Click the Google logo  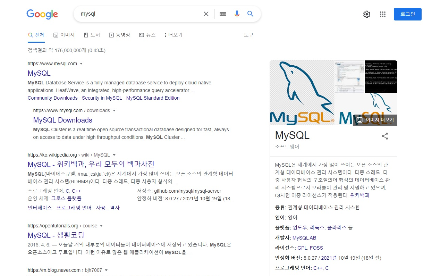(x=42, y=14)
